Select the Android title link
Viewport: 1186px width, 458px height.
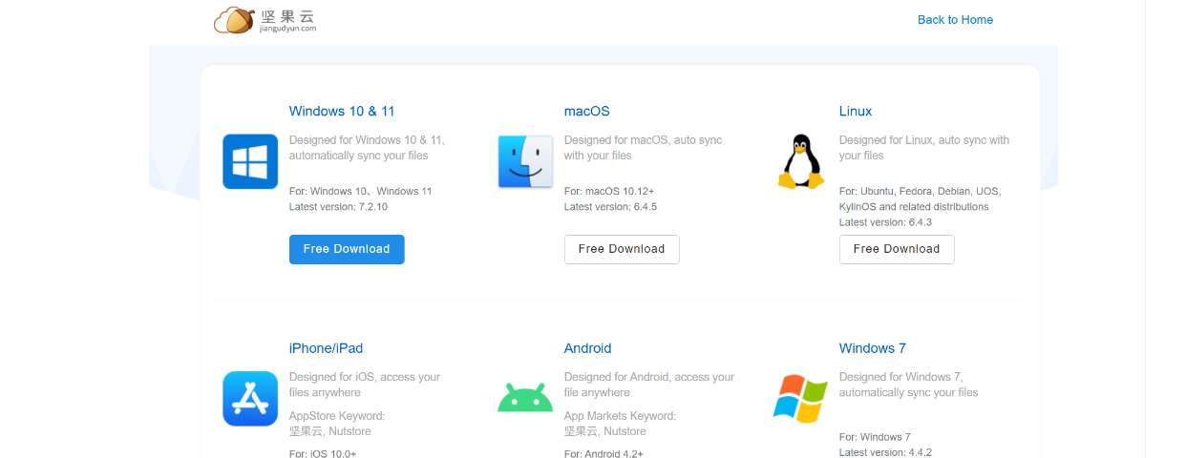(x=587, y=348)
